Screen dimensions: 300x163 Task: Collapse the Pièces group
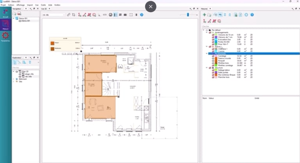click(207, 47)
